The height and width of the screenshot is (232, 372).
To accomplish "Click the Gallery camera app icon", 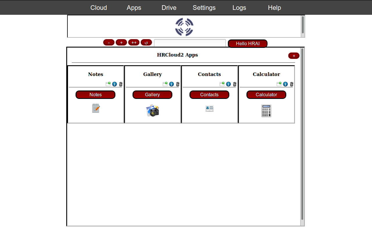I will pos(153,110).
